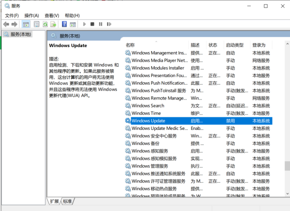Toggle the show/hide action pane icon
This screenshot has width=290, height=211.
(72, 24)
